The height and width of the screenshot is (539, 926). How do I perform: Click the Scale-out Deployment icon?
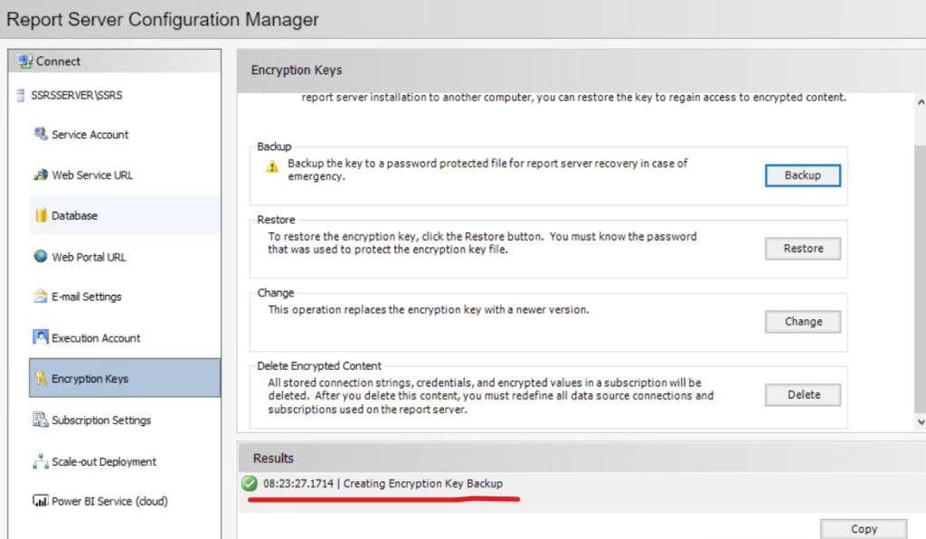(x=40, y=461)
